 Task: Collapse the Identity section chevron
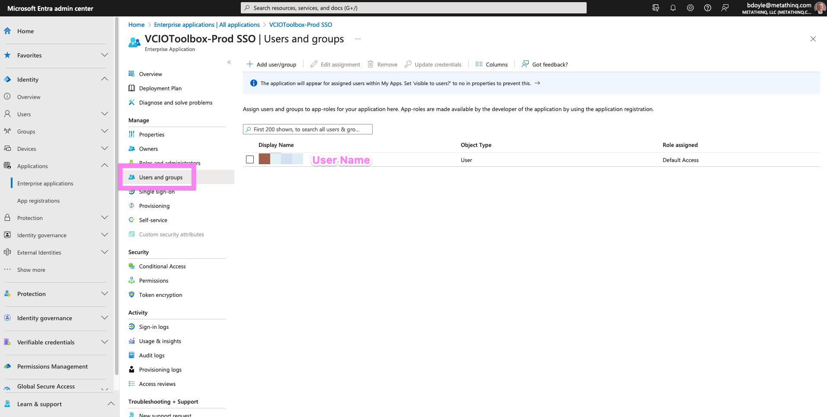[x=104, y=79]
